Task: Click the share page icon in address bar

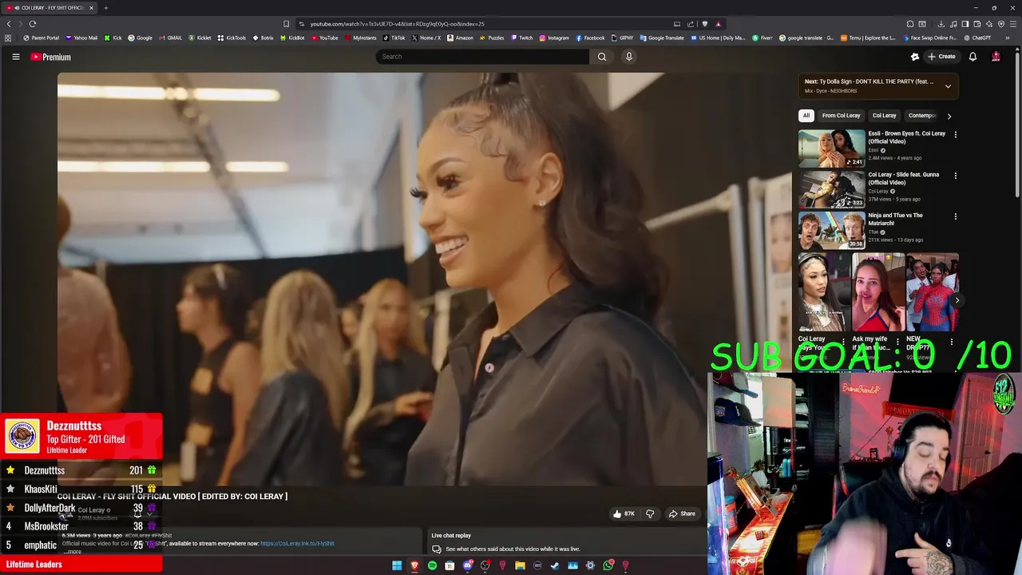Action: point(691,24)
